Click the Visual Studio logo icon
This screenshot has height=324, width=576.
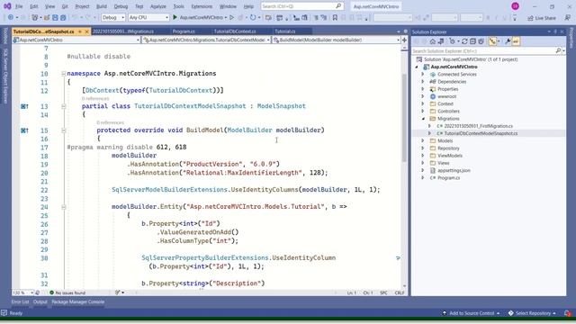coord(7,6)
